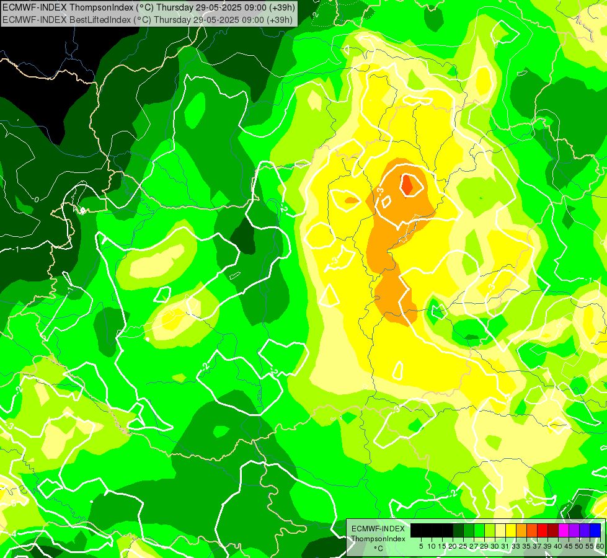
Task: Click legend scale value '45'
Action: (x=569, y=546)
